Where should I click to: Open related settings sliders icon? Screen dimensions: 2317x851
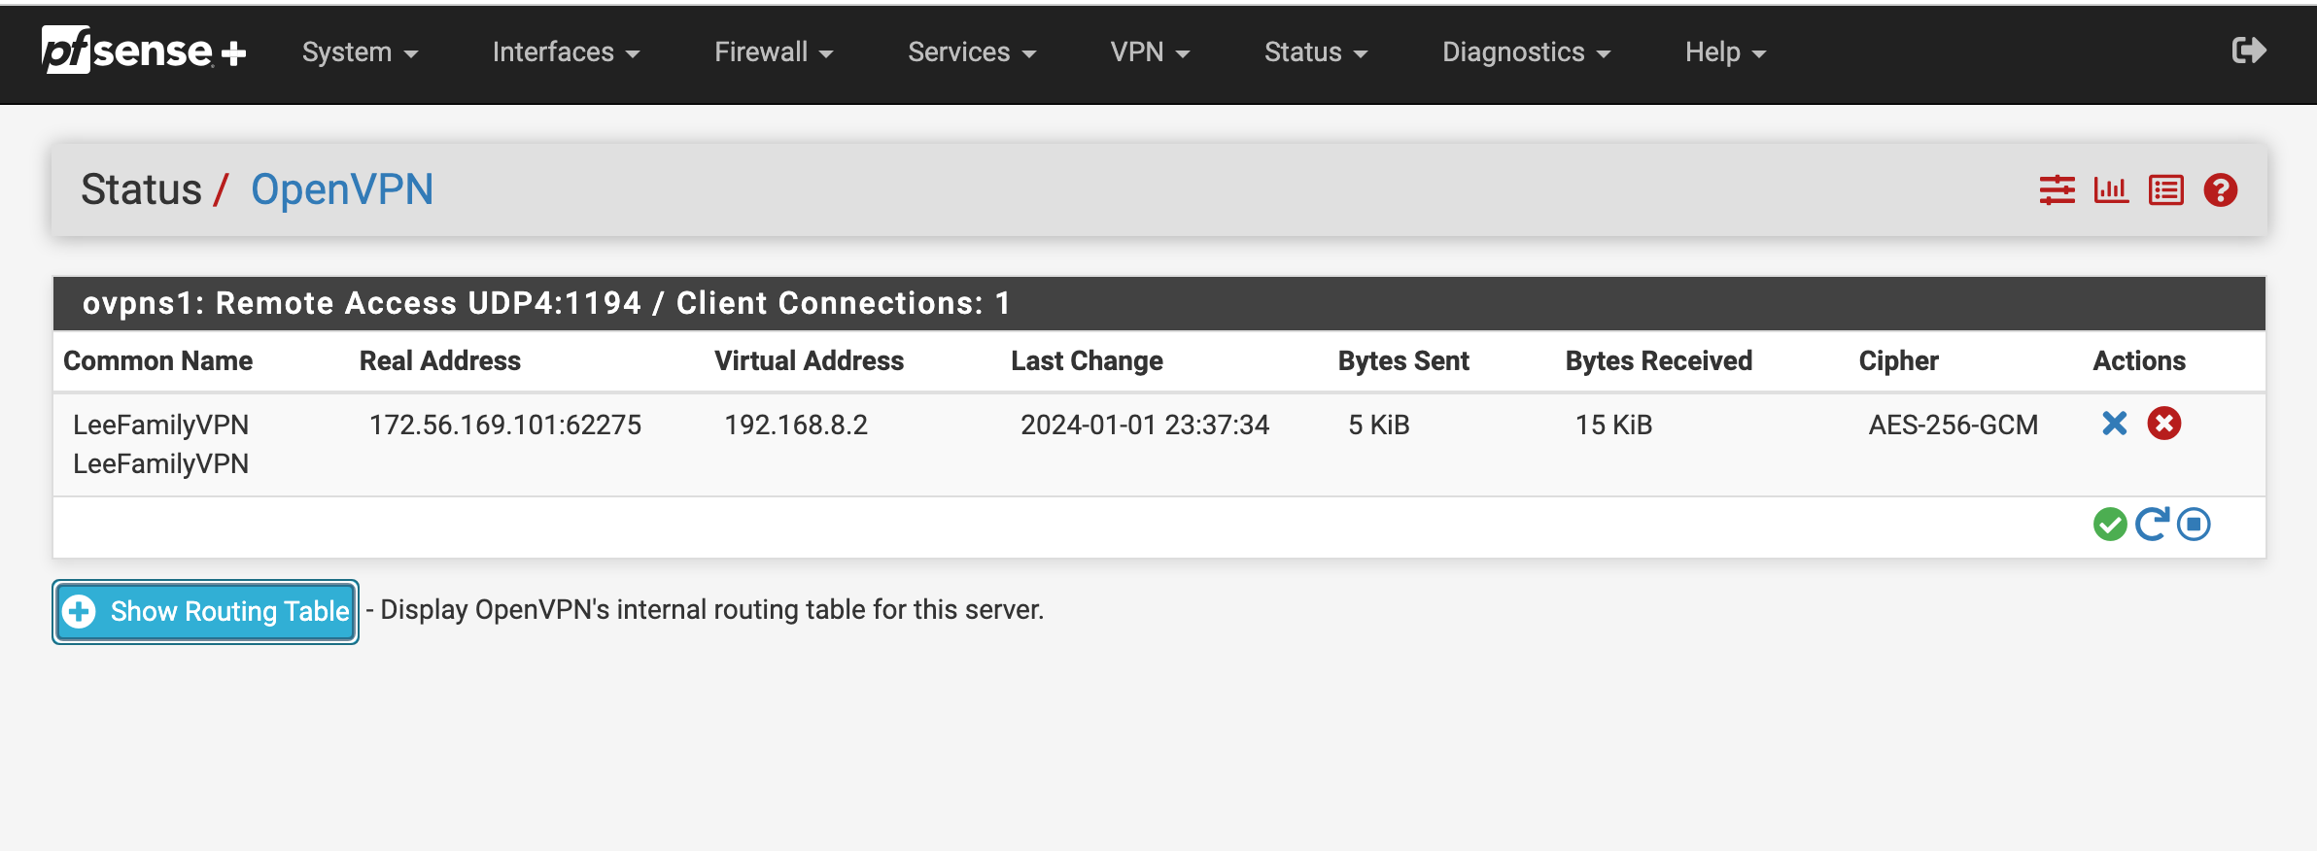[2057, 189]
